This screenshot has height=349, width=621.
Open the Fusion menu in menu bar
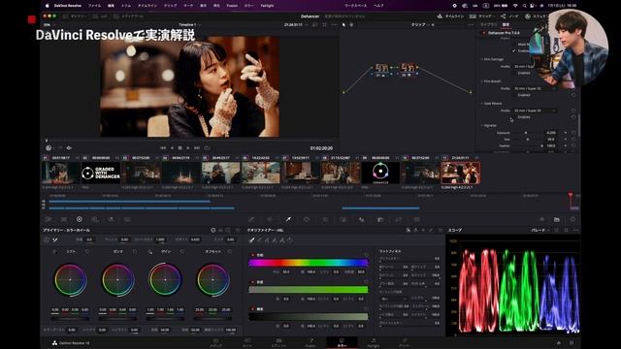[x=232, y=6]
